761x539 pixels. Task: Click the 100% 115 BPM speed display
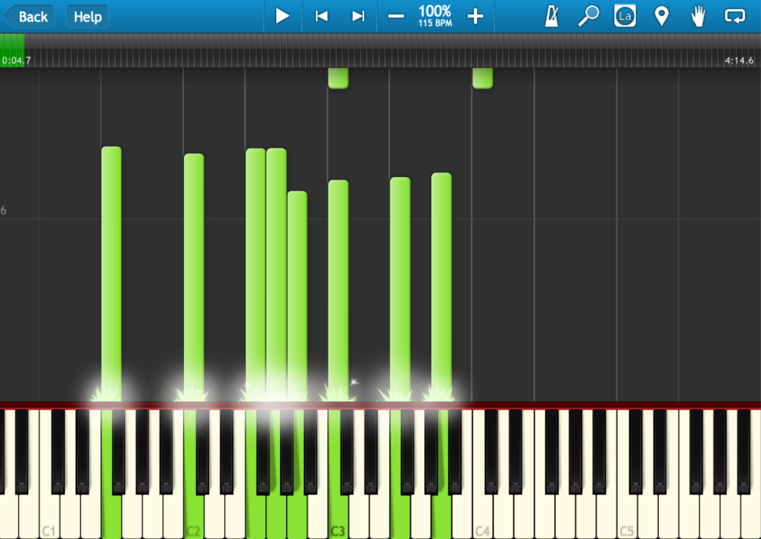pos(435,16)
